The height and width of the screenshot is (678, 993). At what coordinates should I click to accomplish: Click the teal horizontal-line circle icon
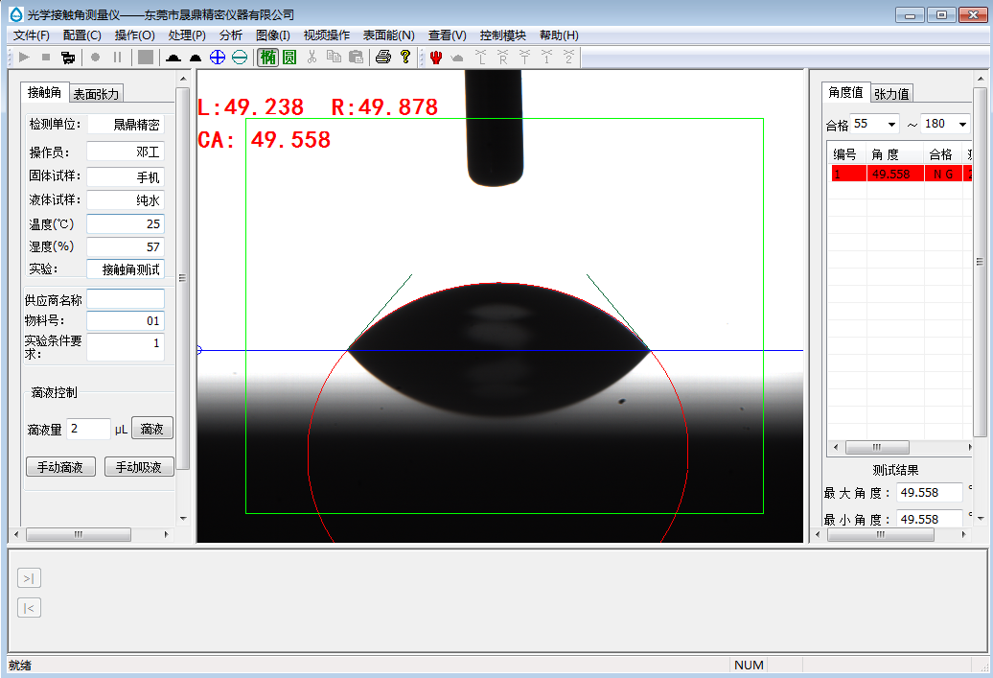pyautogui.click(x=240, y=58)
